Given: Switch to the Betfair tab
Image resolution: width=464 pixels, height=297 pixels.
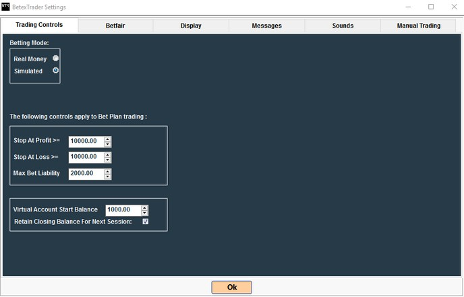Looking at the screenshot, I should coord(115,26).
